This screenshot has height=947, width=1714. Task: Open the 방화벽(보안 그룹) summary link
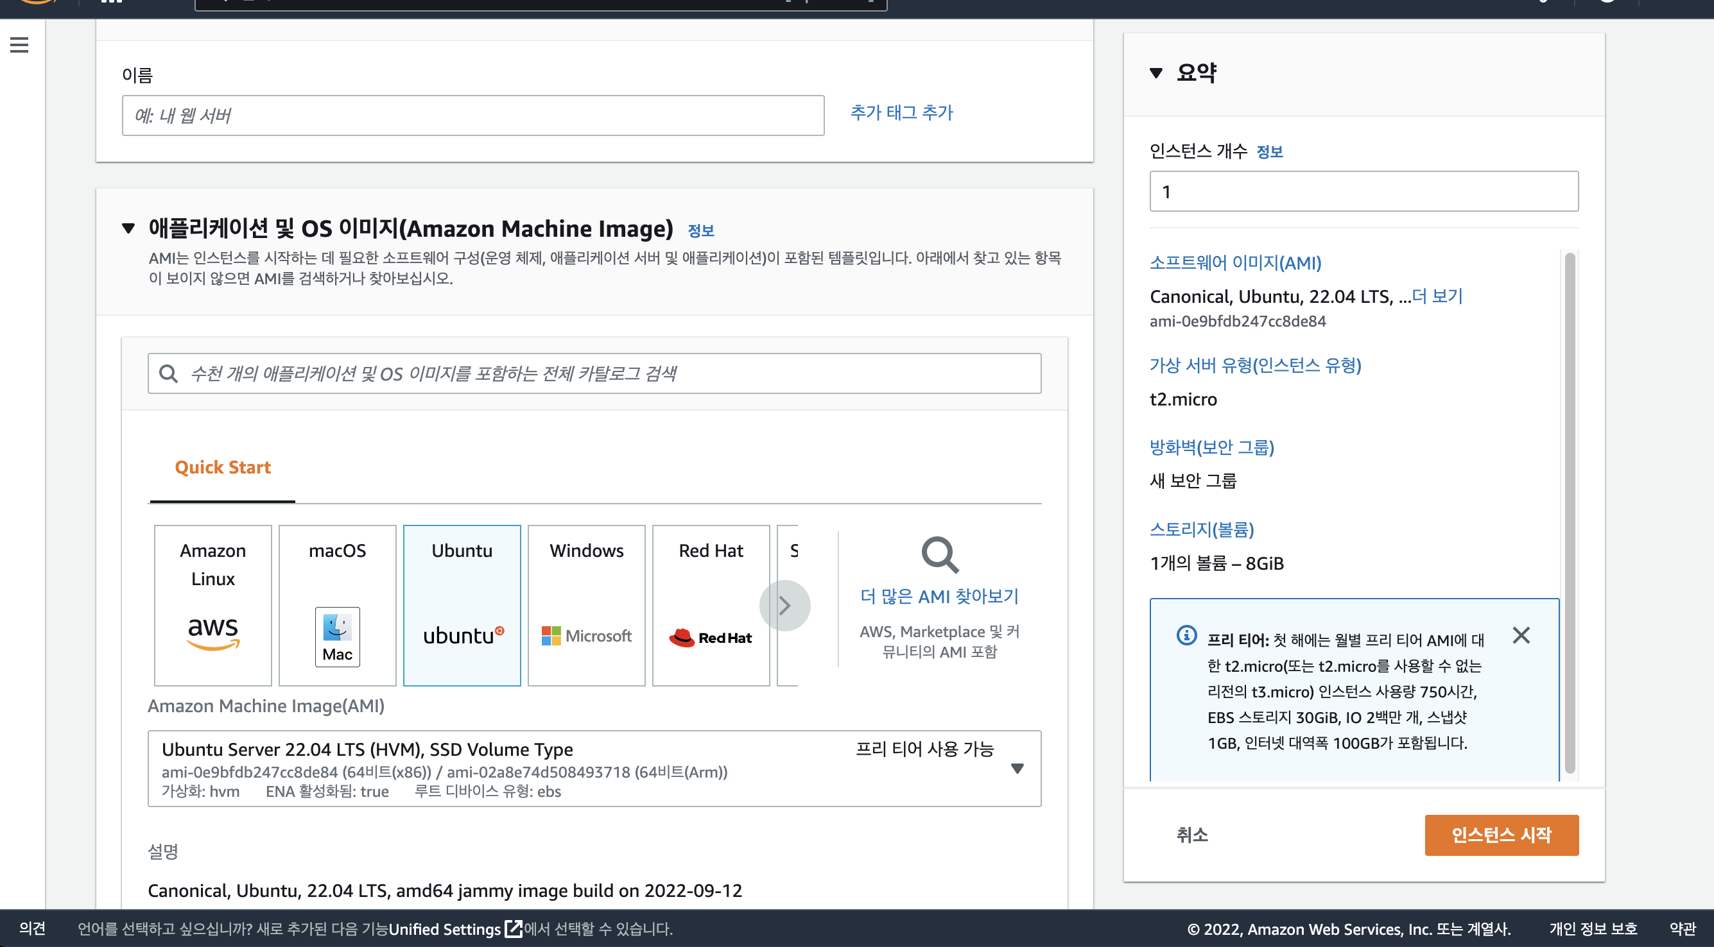point(1211,447)
